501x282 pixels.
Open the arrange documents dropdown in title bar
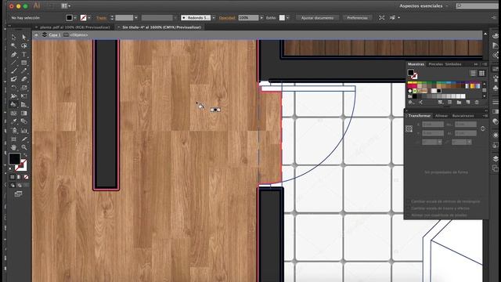tap(66, 5)
